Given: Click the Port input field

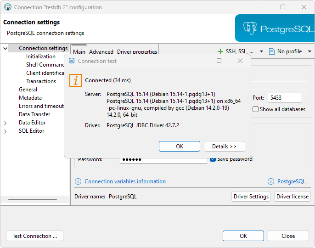Looking at the screenshot, I should pos(284,97).
